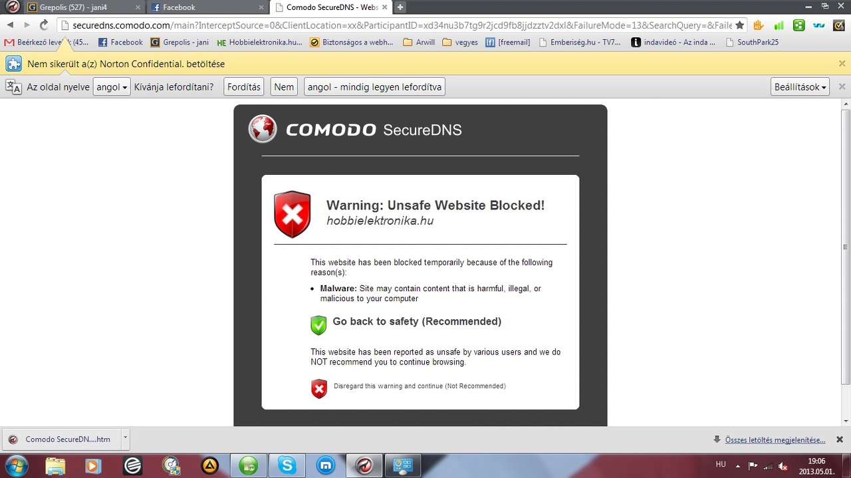Go back to previous page

click(10, 25)
